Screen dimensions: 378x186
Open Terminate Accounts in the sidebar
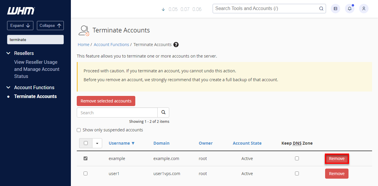pos(35,96)
